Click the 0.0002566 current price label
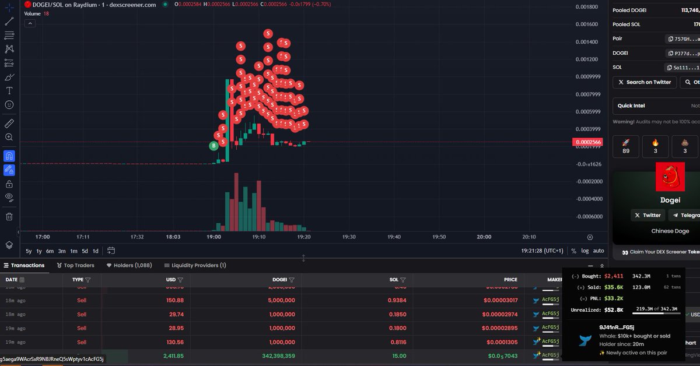 [588, 142]
